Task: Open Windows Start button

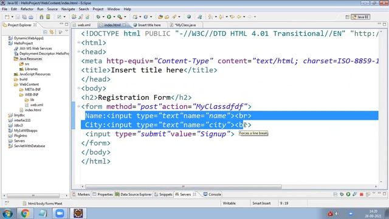Action: 7,214
